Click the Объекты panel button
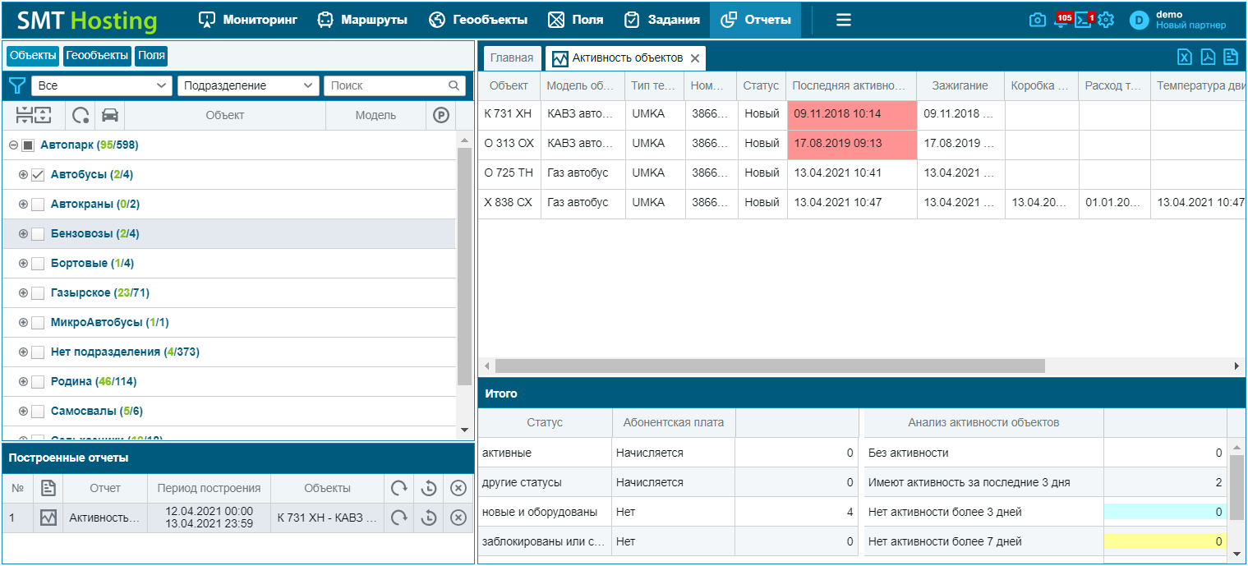 coord(33,56)
